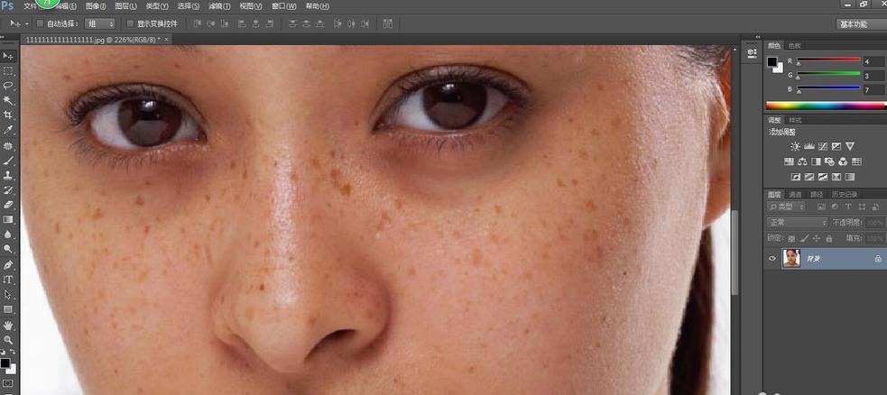Screen dimensions: 887x395
Task: Select the Hand tool
Action: pyautogui.click(x=8, y=324)
